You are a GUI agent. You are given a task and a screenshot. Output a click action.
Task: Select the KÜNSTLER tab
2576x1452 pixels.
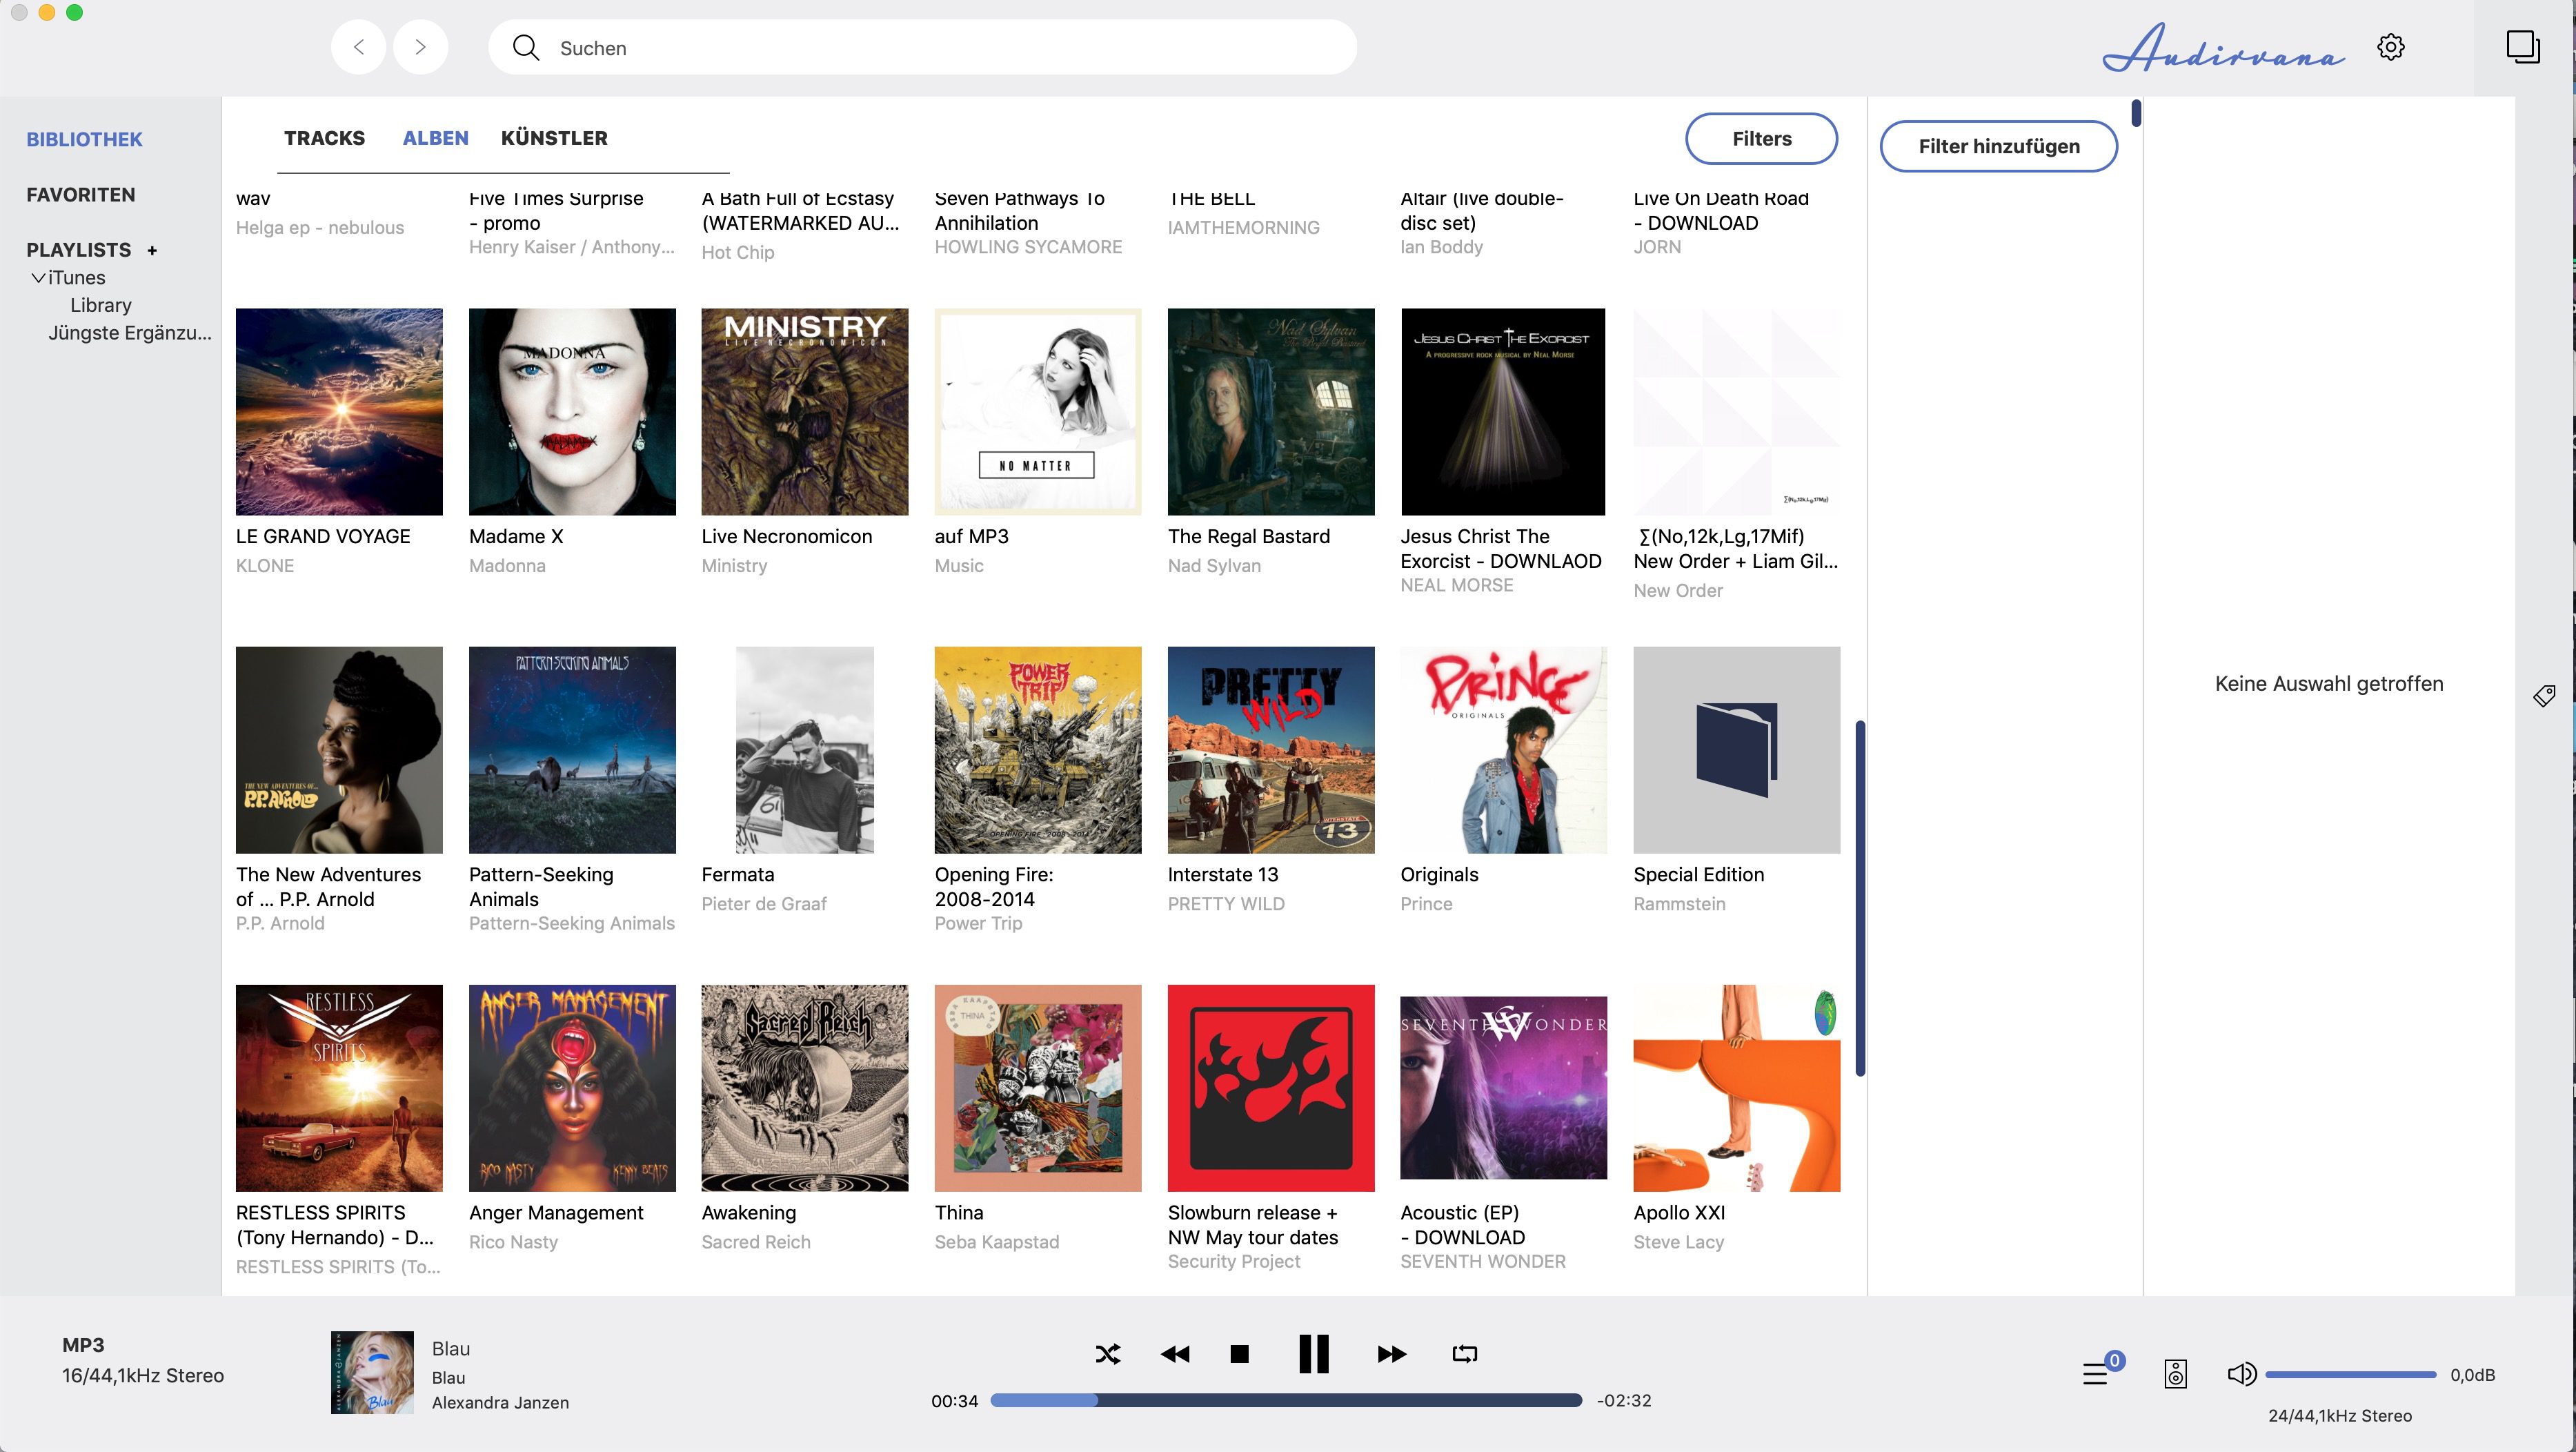click(x=554, y=138)
